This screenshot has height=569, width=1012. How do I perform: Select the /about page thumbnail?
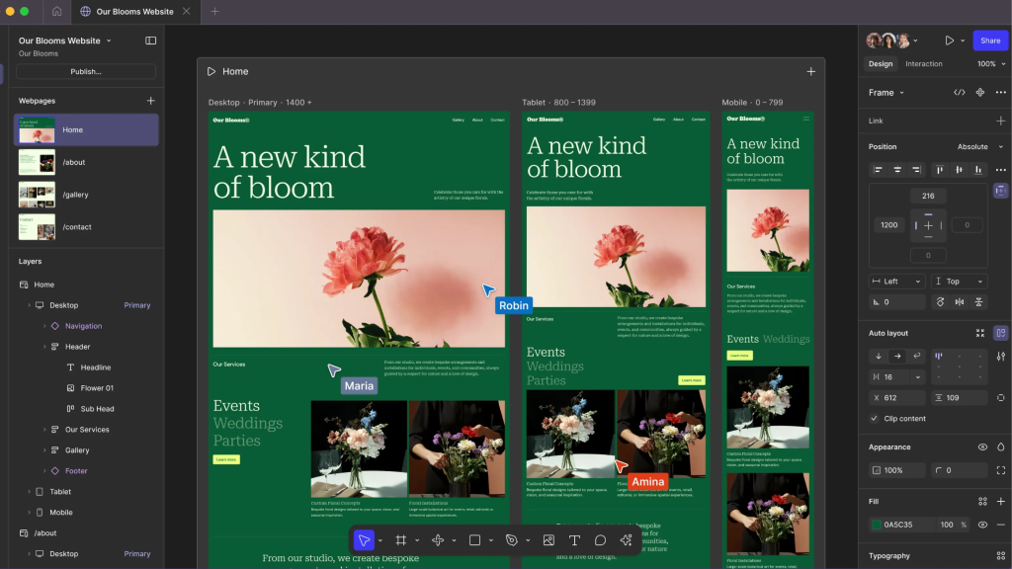point(37,162)
